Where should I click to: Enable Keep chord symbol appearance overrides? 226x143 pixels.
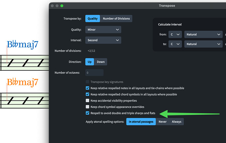87,107
